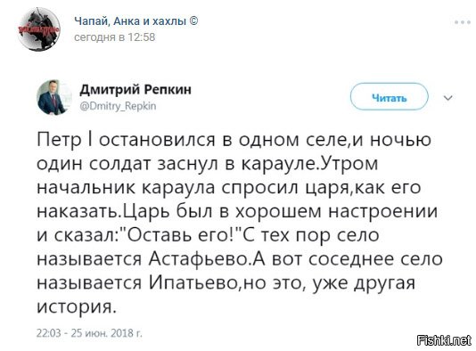Screen dimensions: 476x351
Task: Click the copyright symbol after the group name
Action: click(193, 21)
